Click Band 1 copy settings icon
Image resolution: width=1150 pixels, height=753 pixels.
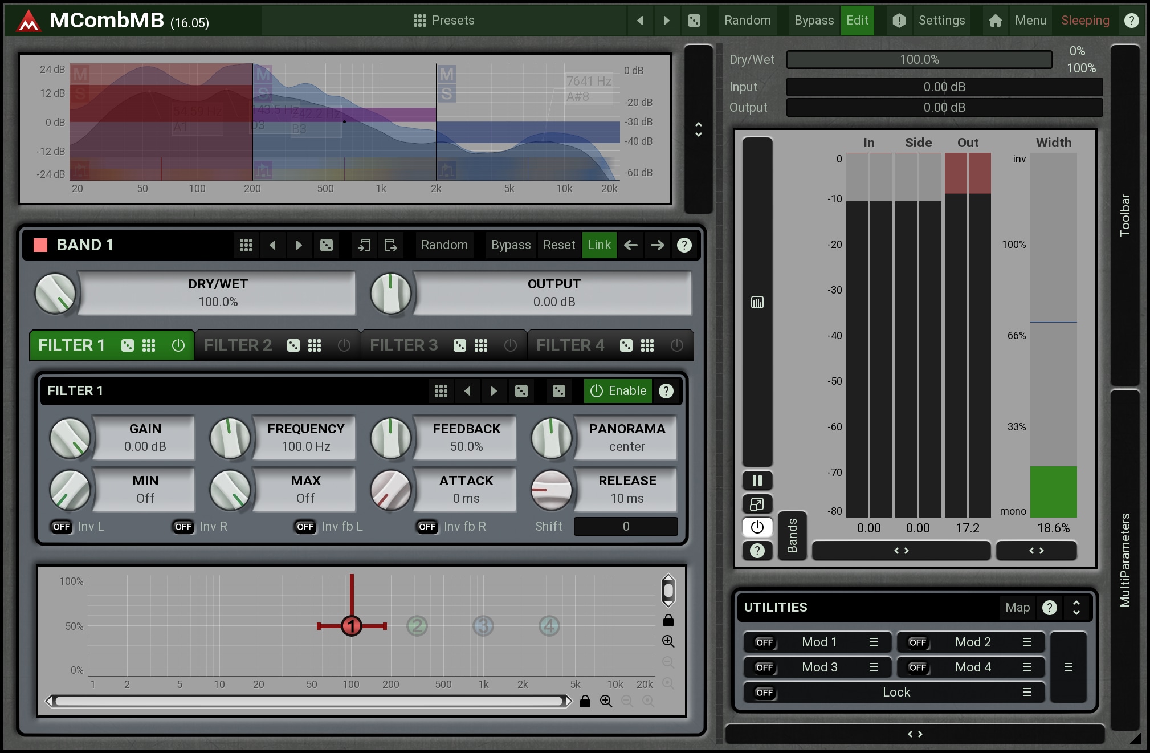364,245
